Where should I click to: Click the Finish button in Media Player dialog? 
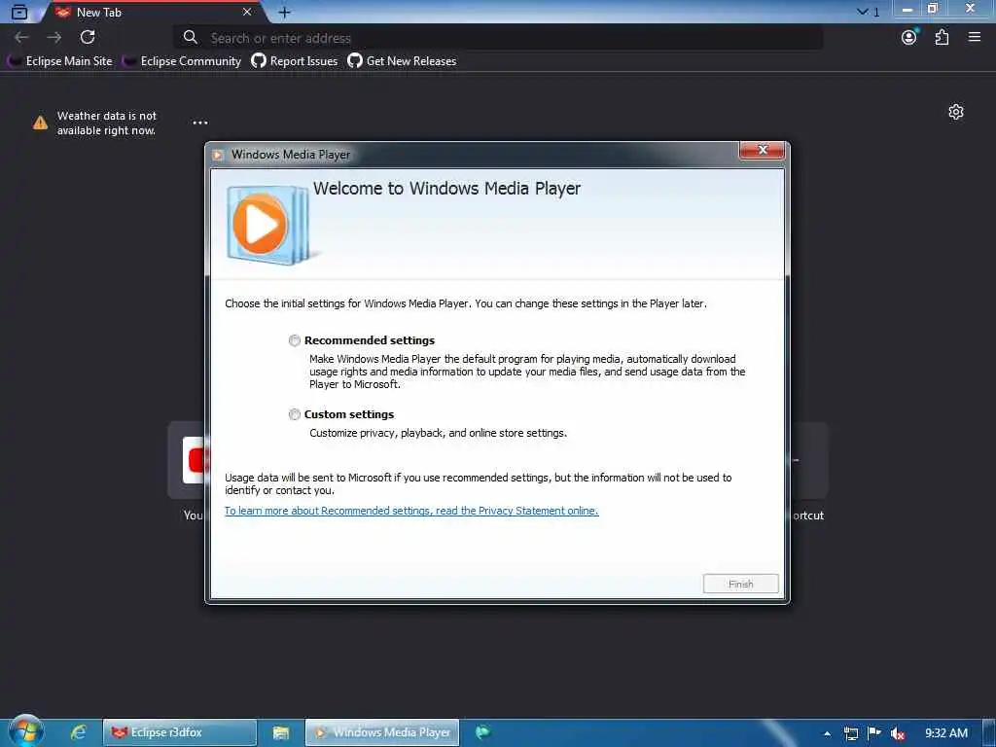pyautogui.click(x=740, y=584)
